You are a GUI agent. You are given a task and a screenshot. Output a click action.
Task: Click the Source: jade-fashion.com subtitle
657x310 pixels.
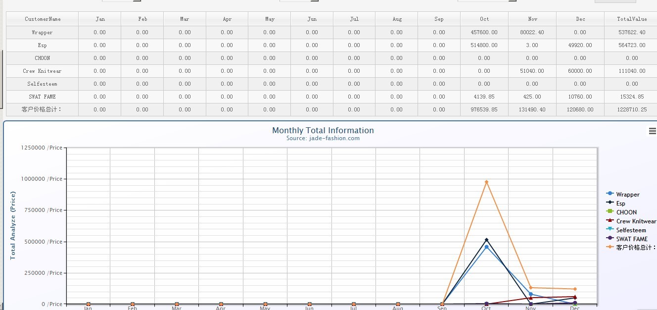[x=323, y=139]
